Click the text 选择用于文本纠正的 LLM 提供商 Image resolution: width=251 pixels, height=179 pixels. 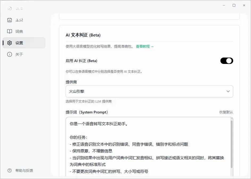89,101
